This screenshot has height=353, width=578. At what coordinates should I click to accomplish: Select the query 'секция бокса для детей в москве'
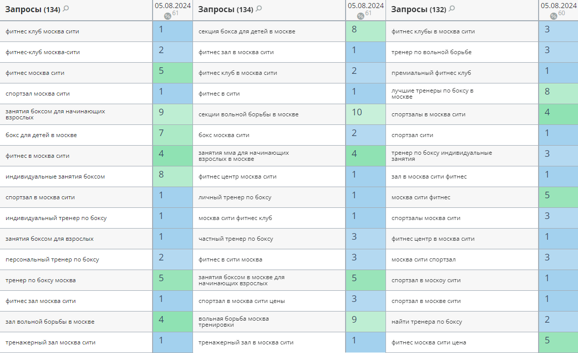(x=247, y=31)
